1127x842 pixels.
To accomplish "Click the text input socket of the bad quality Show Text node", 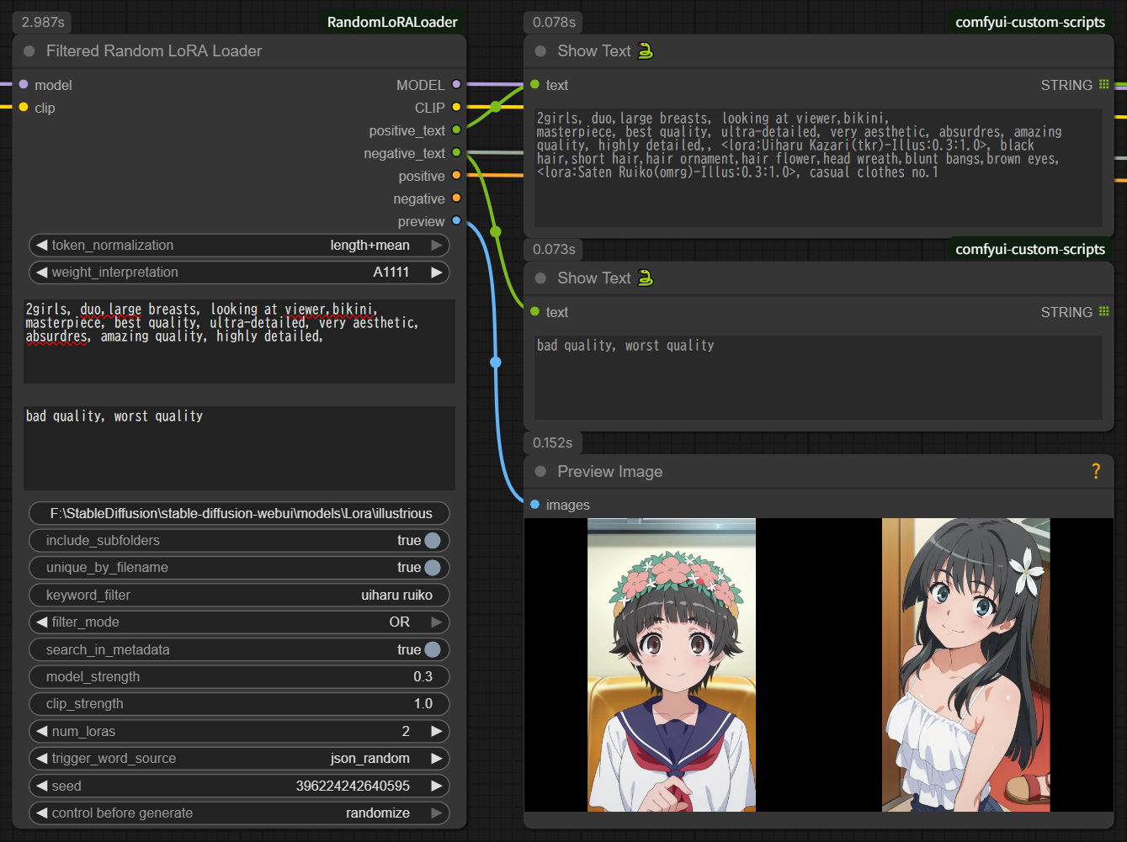I will pos(534,311).
